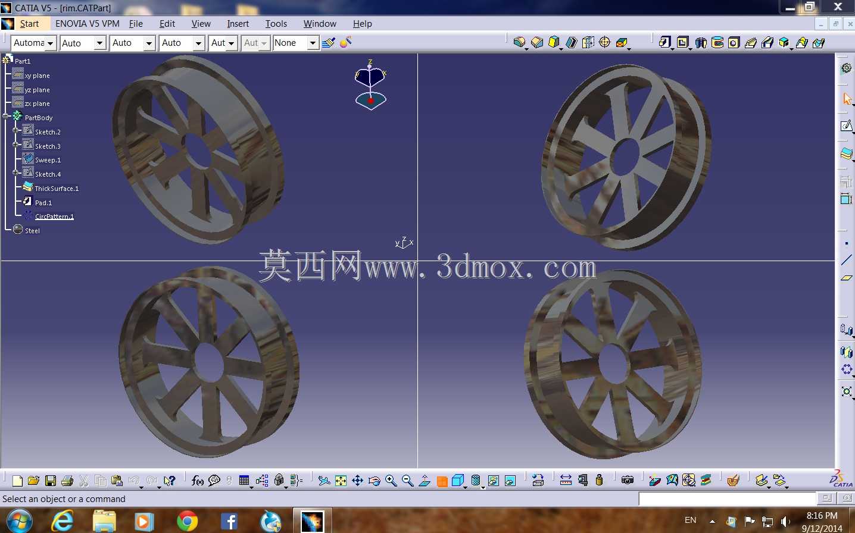
Task: Click the Sketcher icon in right toolbar
Action: tap(846, 126)
